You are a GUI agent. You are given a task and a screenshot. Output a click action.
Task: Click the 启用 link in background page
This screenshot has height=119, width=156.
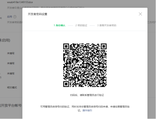10,17
